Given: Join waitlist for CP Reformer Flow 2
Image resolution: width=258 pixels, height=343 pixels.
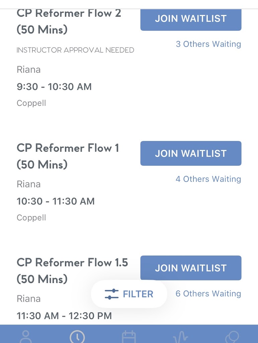Looking at the screenshot, I should coord(191,19).
